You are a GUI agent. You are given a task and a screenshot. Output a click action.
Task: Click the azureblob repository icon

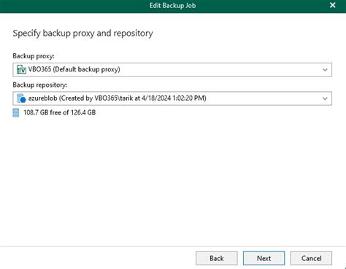point(21,98)
